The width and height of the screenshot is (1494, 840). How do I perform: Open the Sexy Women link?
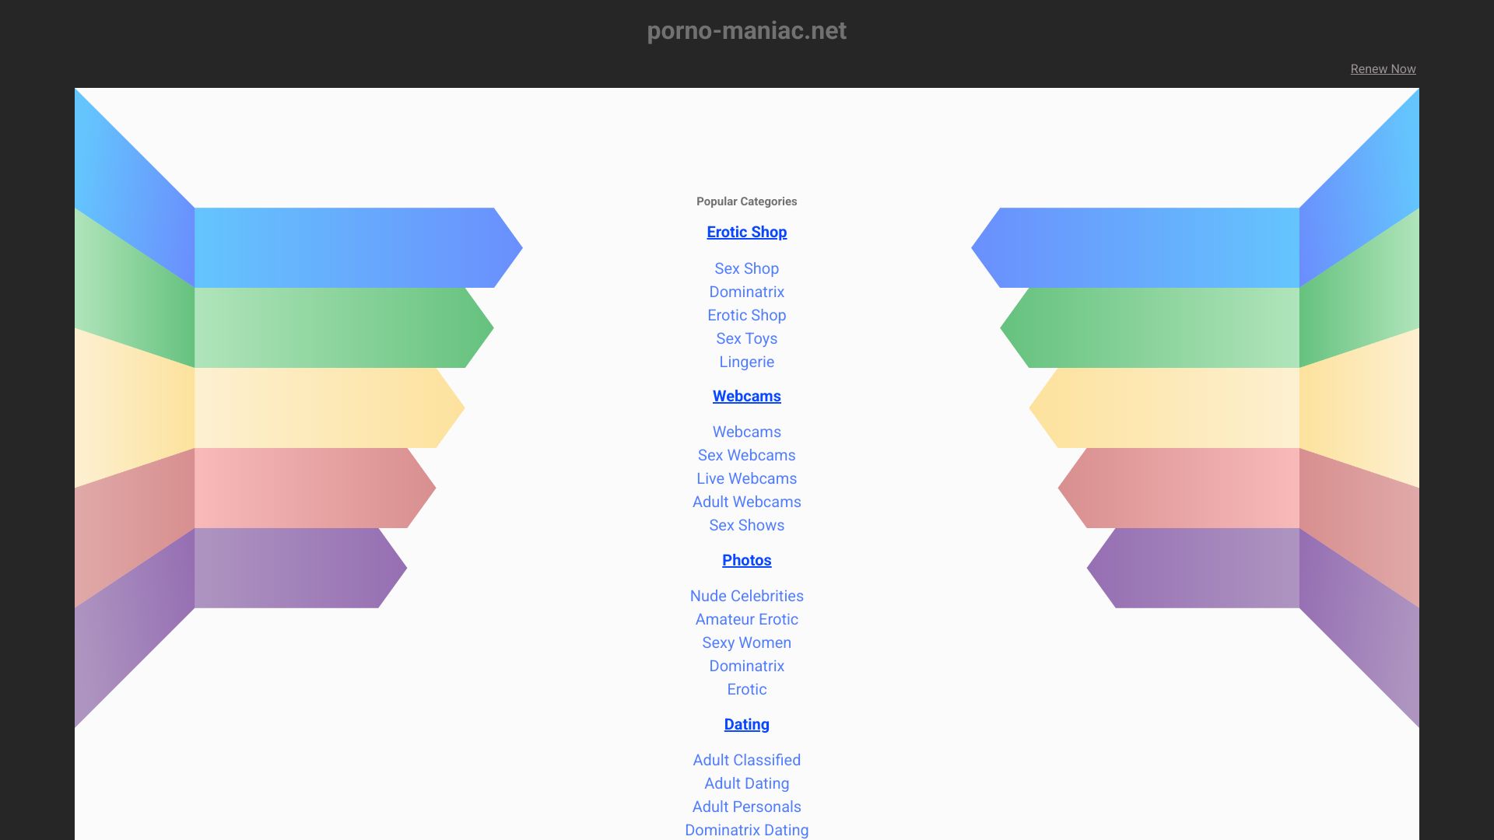746,642
